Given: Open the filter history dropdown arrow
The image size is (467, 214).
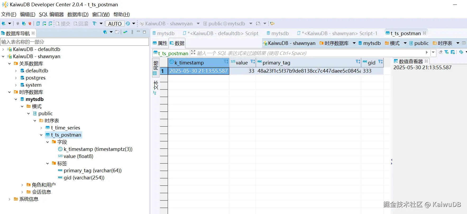Looking at the screenshot, I should (433, 53).
